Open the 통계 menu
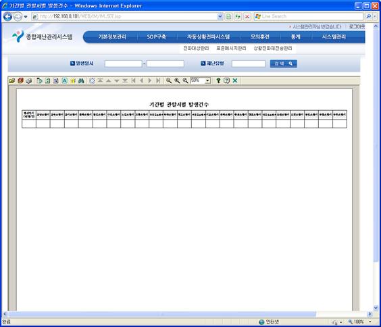381x327 pixels. (295, 37)
